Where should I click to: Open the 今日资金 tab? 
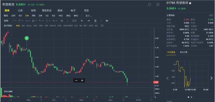[x=171, y=52]
